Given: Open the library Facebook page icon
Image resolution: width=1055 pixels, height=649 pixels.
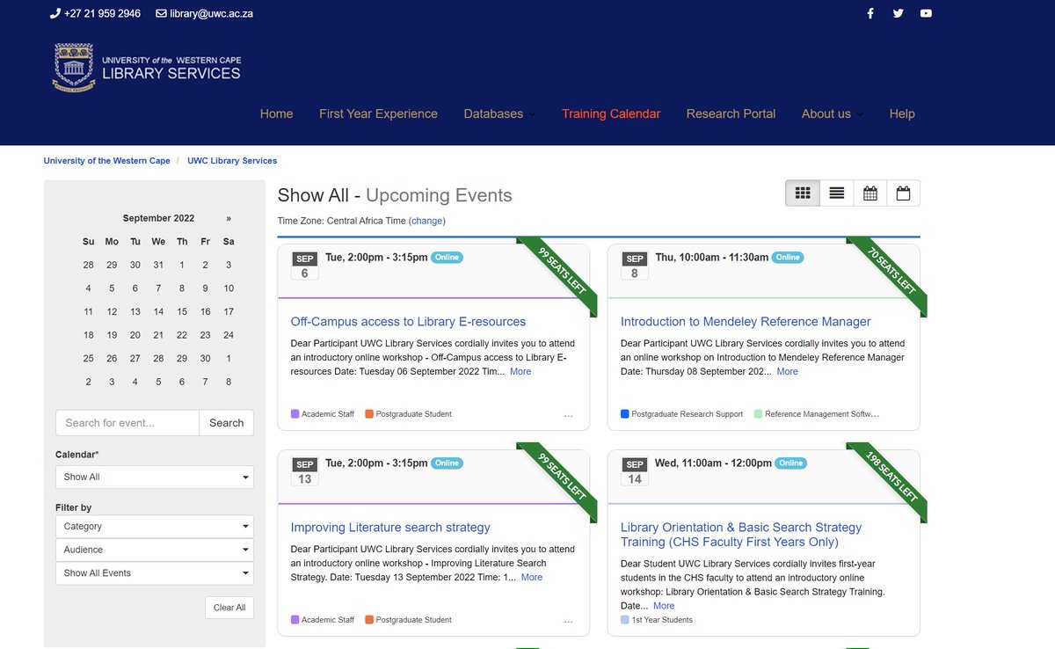Looking at the screenshot, I should (870, 13).
